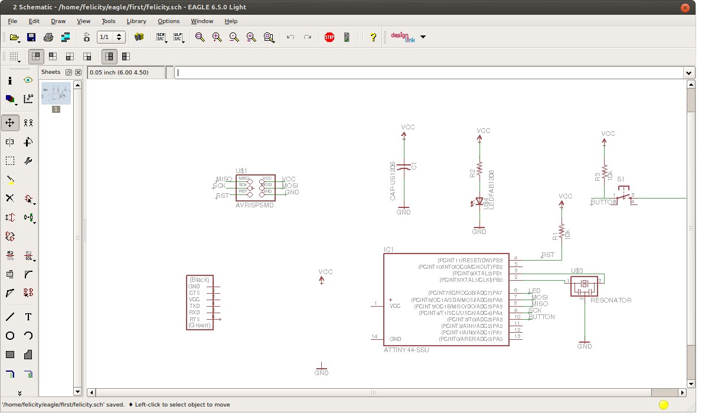Screen dimensions: 718x416
Task: Select the Split tool
Action: click(x=10, y=293)
